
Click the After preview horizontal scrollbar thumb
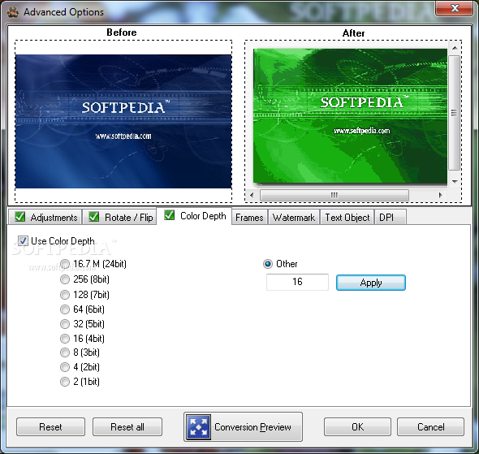point(334,195)
